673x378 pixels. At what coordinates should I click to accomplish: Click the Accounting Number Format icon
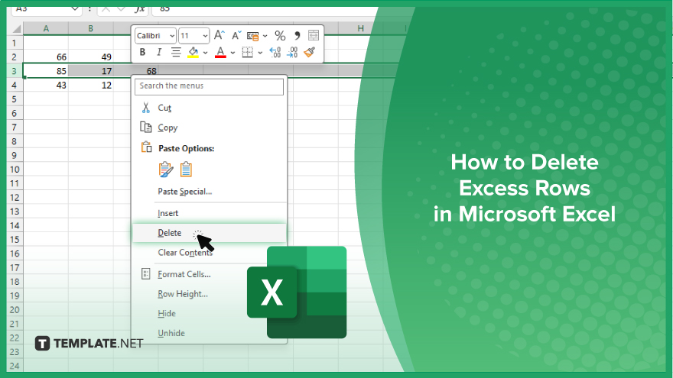click(x=252, y=36)
